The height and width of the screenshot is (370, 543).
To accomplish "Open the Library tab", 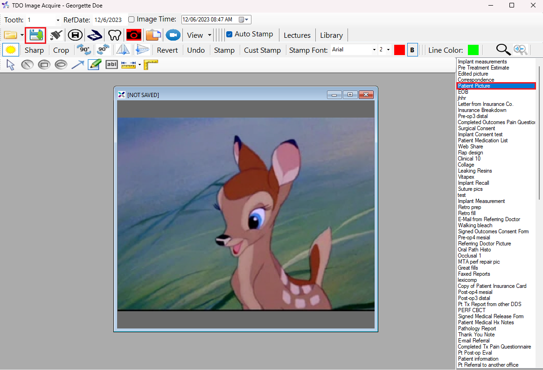I will coord(331,35).
